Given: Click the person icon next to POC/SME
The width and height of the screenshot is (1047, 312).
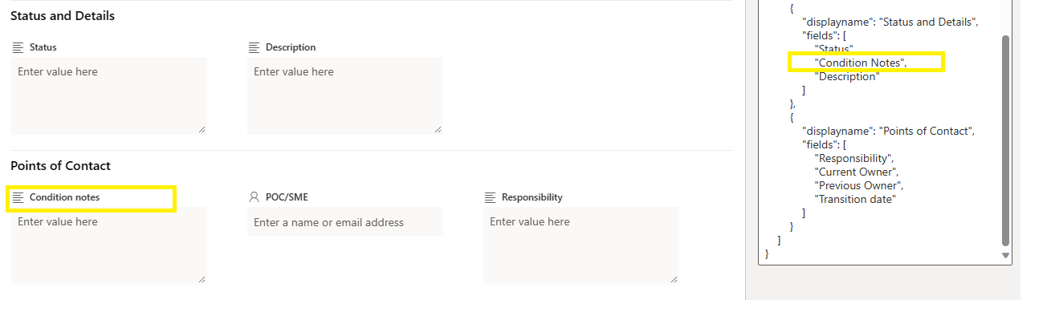Looking at the screenshot, I should coord(255,197).
